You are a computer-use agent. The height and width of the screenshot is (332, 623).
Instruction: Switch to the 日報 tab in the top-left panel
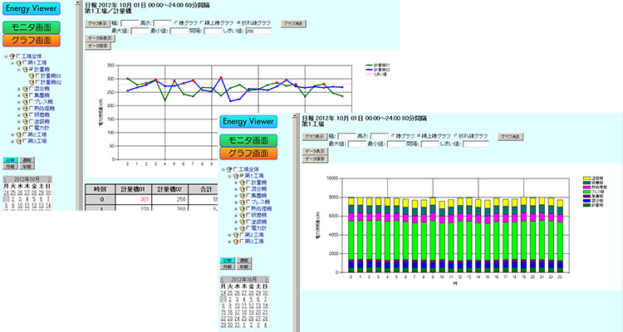(8, 159)
